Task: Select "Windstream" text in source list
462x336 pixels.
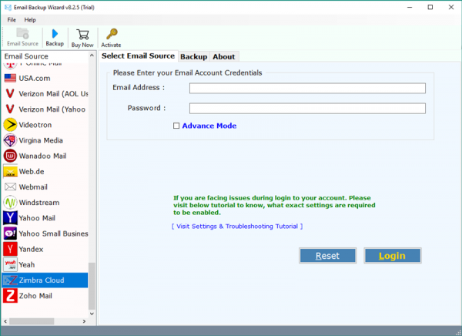Action: tap(39, 203)
